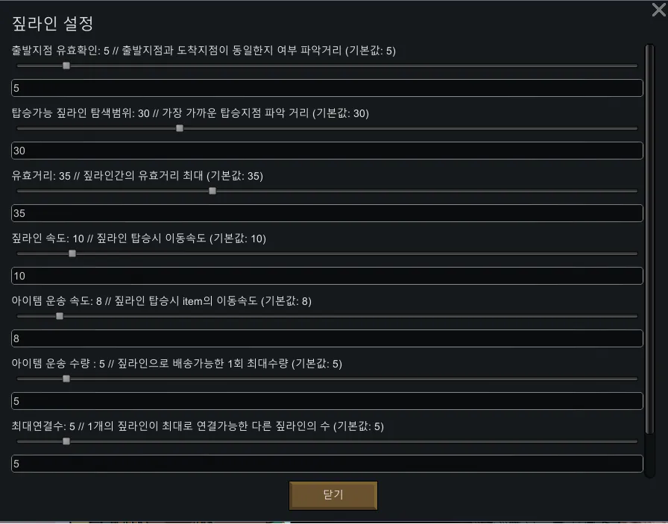Click the 유효거리 slider handle
The image size is (668, 524).
[x=212, y=191]
